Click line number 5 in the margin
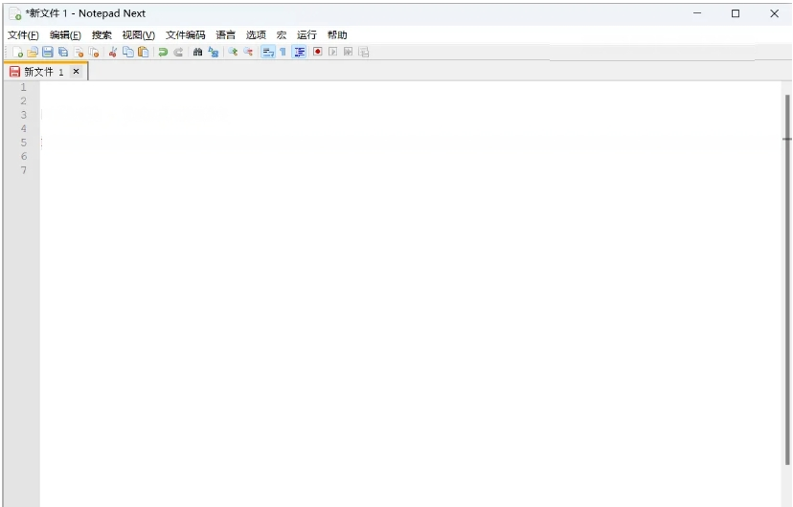The height and width of the screenshot is (507, 793). click(23, 143)
